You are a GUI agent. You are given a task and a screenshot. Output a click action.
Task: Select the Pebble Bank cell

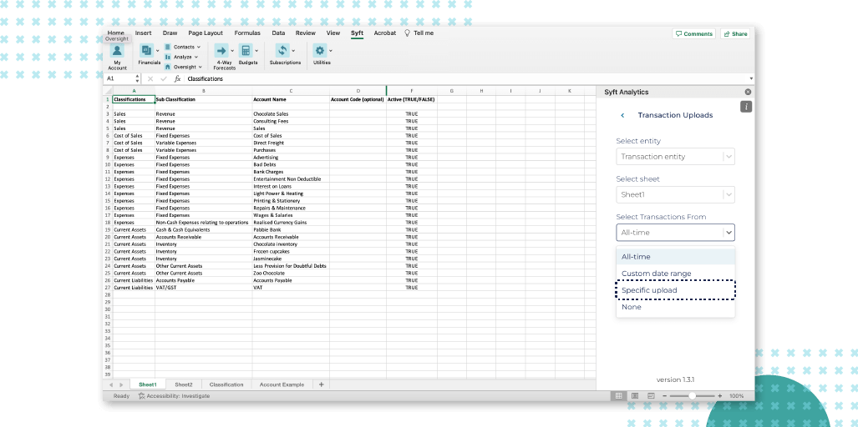pyautogui.click(x=291, y=230)
